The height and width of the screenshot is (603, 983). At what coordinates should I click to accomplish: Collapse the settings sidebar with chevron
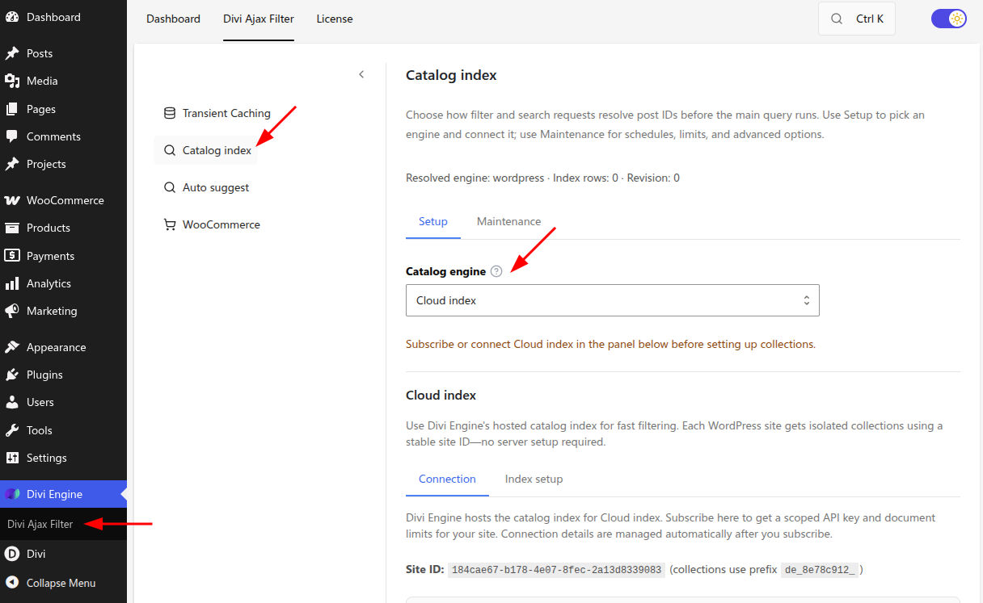click(361, 74)
